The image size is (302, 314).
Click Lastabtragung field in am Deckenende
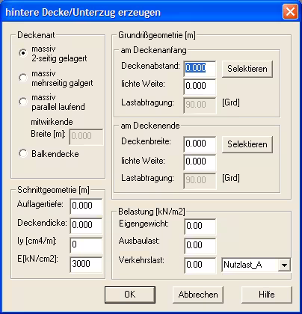pyautogui.click(x=200, y=181)
